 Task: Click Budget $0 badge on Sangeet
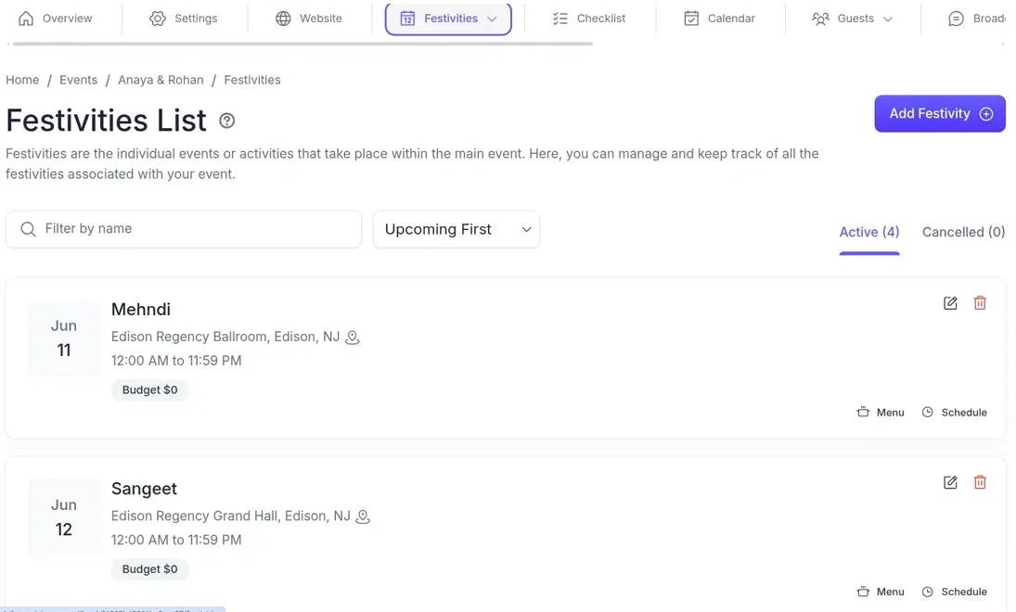coord(149,569)
